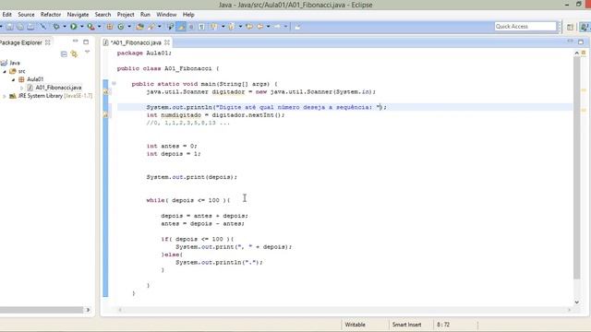Image resolution: width=591 pixels, height=332 pixels.
Task: Open the Project menu
Action: pyautogui.click(x=126, y=15)
